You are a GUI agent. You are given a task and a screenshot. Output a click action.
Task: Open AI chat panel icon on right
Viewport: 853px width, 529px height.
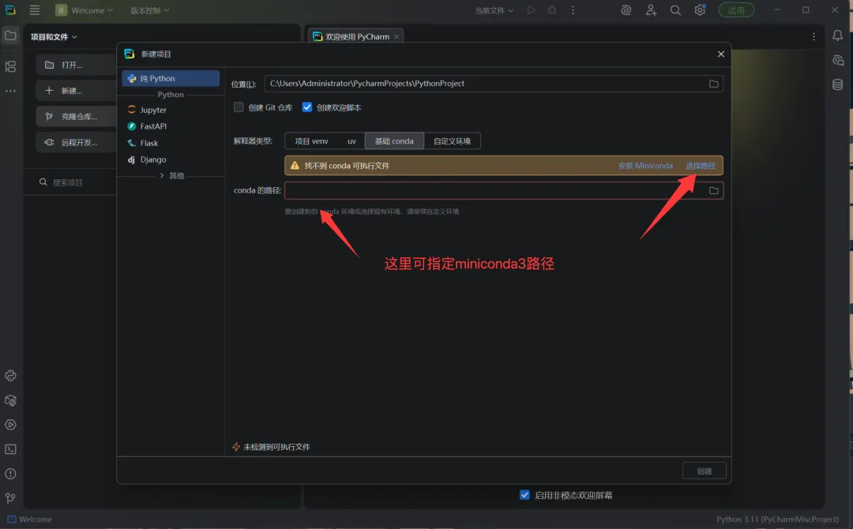[x=838, y=60]
